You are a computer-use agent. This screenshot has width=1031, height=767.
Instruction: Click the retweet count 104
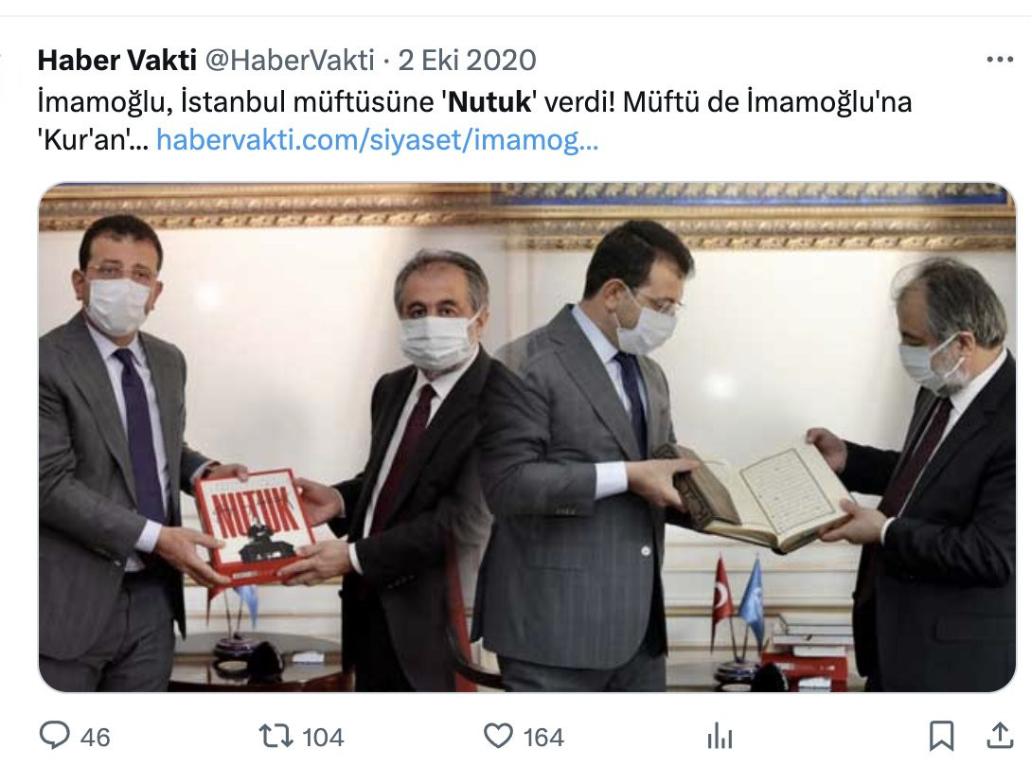tap(323, 738)
